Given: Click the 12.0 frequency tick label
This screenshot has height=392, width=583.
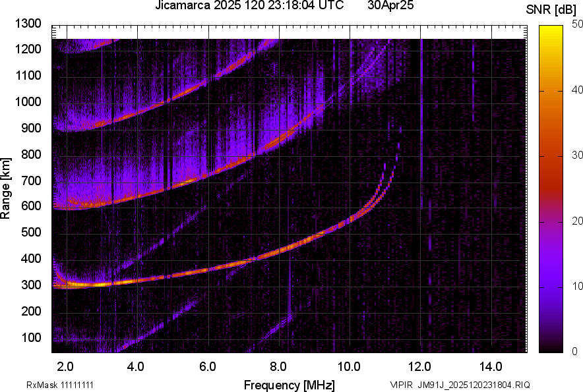Looking at the screenshot, I should pos(419,367).
